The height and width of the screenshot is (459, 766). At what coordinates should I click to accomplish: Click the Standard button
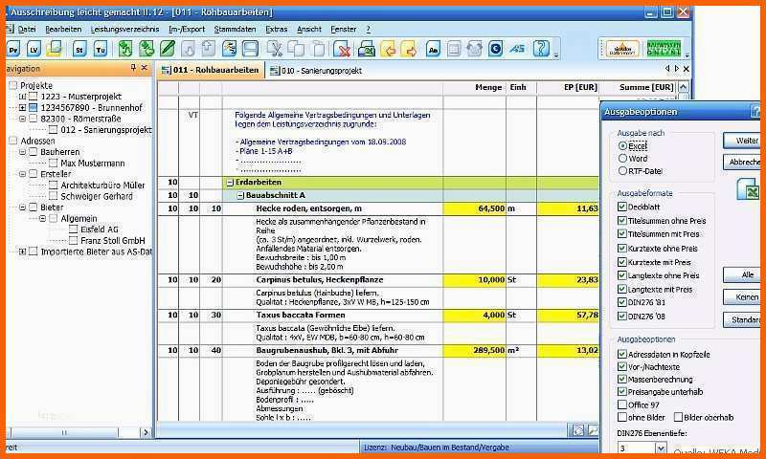[x=741, y=320]
